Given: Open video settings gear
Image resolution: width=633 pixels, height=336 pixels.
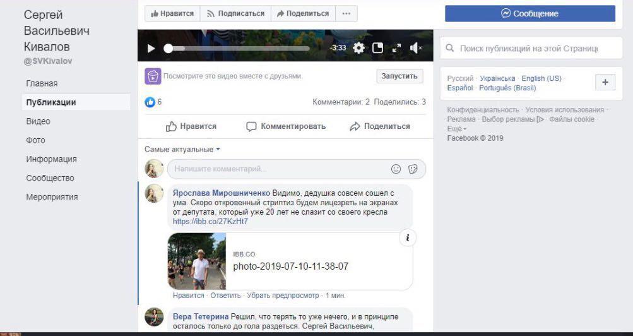Looking at the screenshot, I should [x=358, y=48].
